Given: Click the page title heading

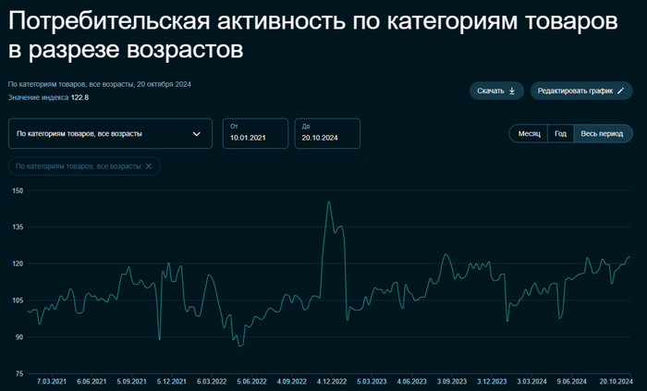Looking at the screenshot, I should point(313,35).
